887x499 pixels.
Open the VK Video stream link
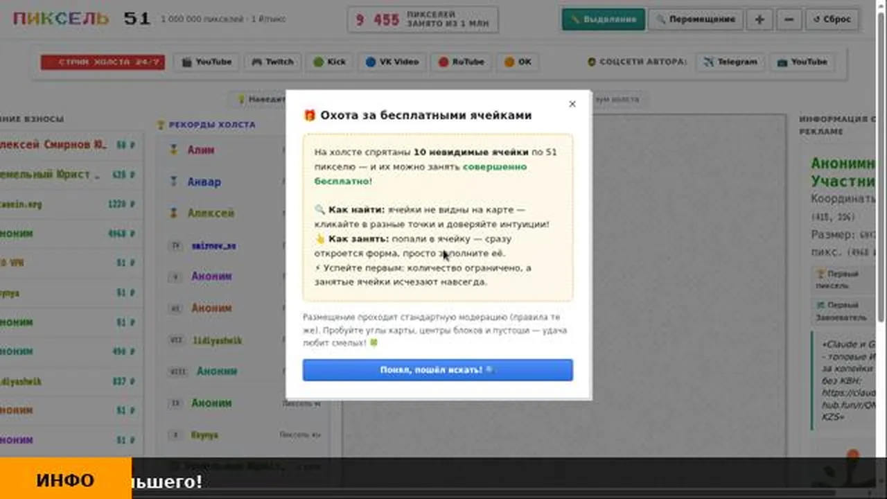(x=392, y=62)
